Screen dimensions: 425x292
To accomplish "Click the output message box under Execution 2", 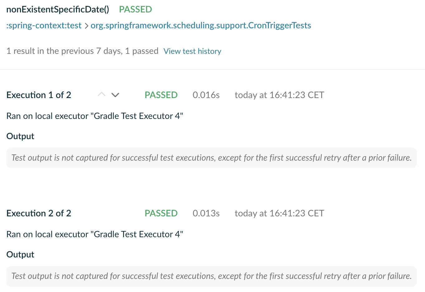I will pos(211,276).
